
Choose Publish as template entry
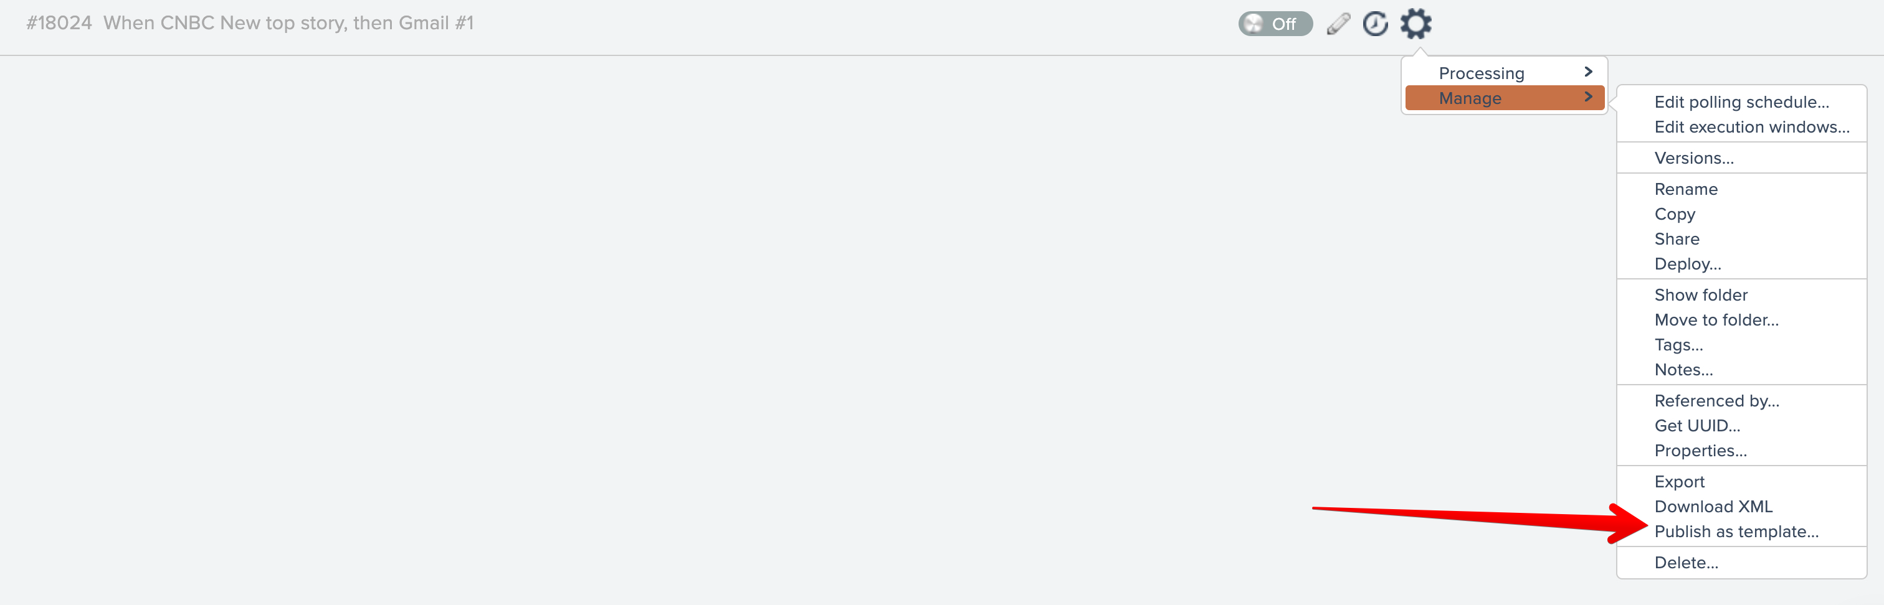1736,532
